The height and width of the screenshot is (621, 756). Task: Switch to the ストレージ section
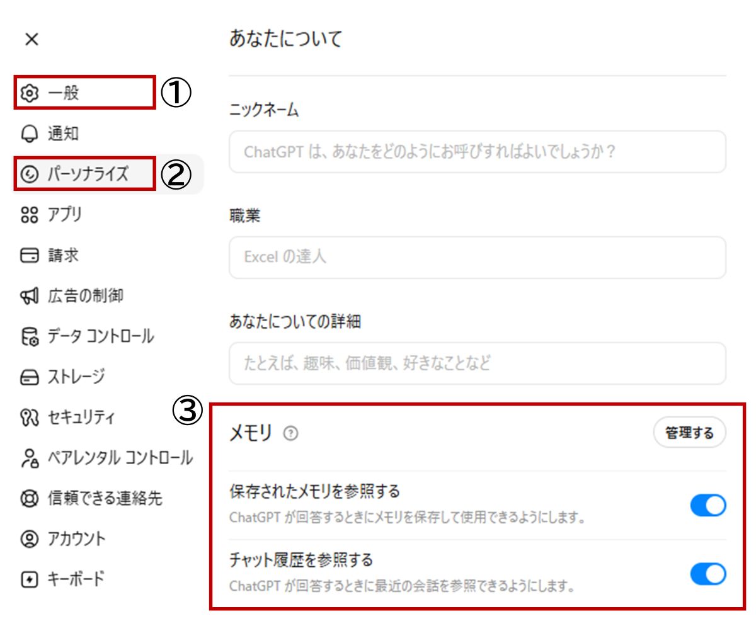[108, 377]
